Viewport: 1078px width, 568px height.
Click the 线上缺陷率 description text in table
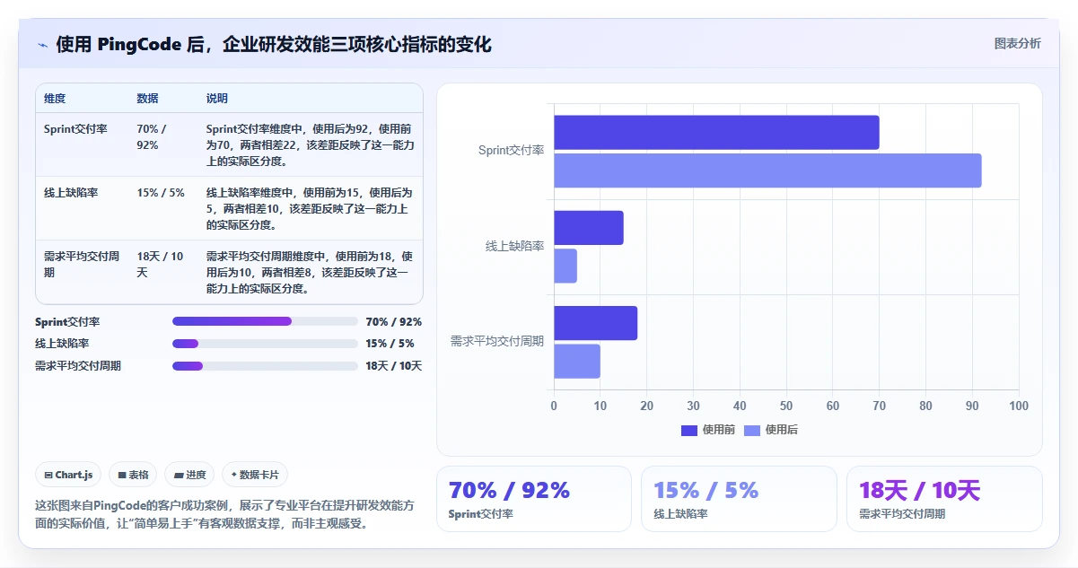pyautogui.click(x=310, y=209)
